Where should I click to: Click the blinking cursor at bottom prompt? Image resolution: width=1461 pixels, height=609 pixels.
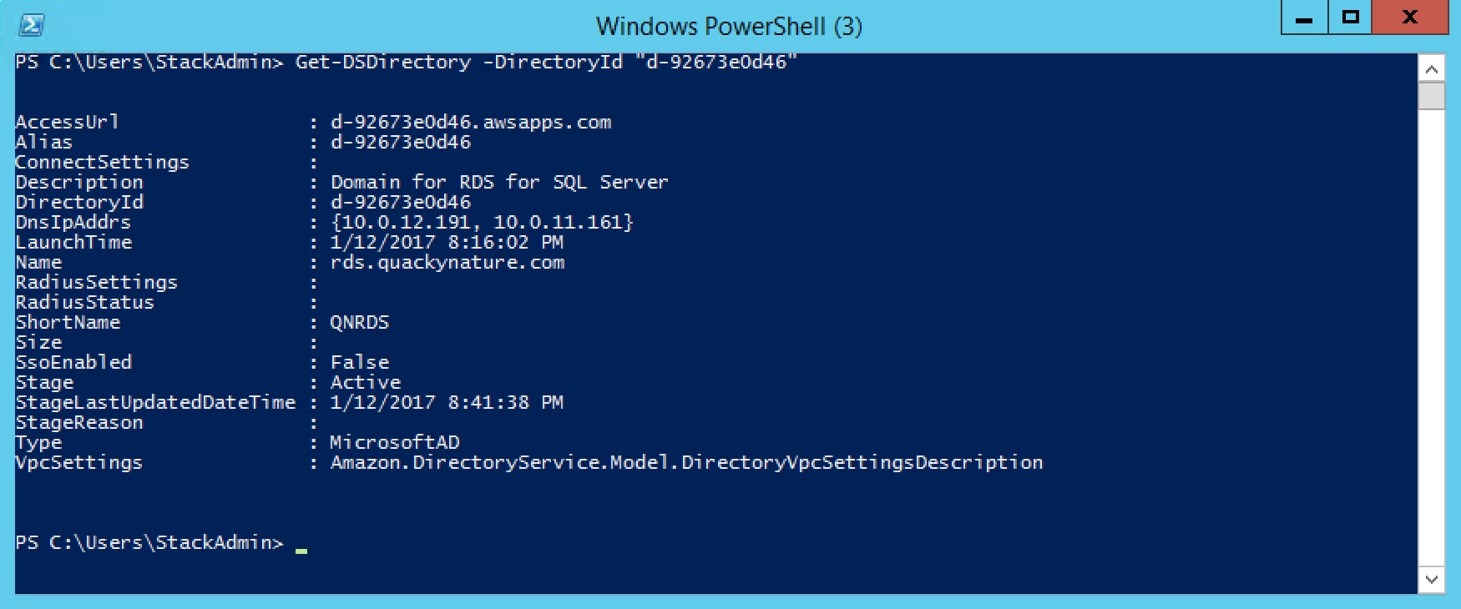click(x=301, y=551)
